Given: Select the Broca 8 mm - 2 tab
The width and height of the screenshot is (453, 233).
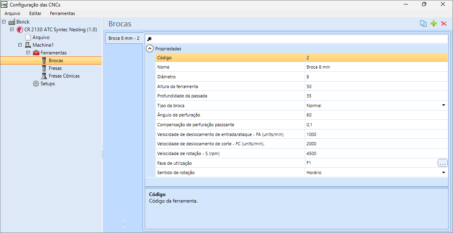Looking at the screenshot, I should point(124,38).
